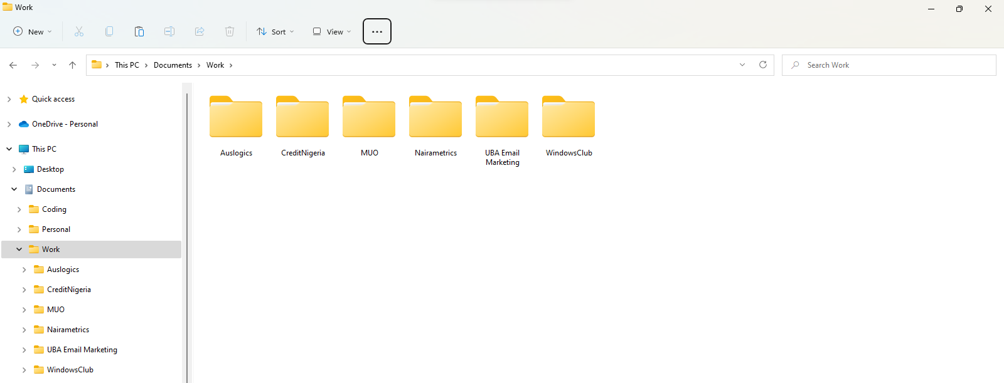This screenshot has height=383, width=1004.
Task: Select the UBA Email Marketing folder icon
Action: click(502, 117)
